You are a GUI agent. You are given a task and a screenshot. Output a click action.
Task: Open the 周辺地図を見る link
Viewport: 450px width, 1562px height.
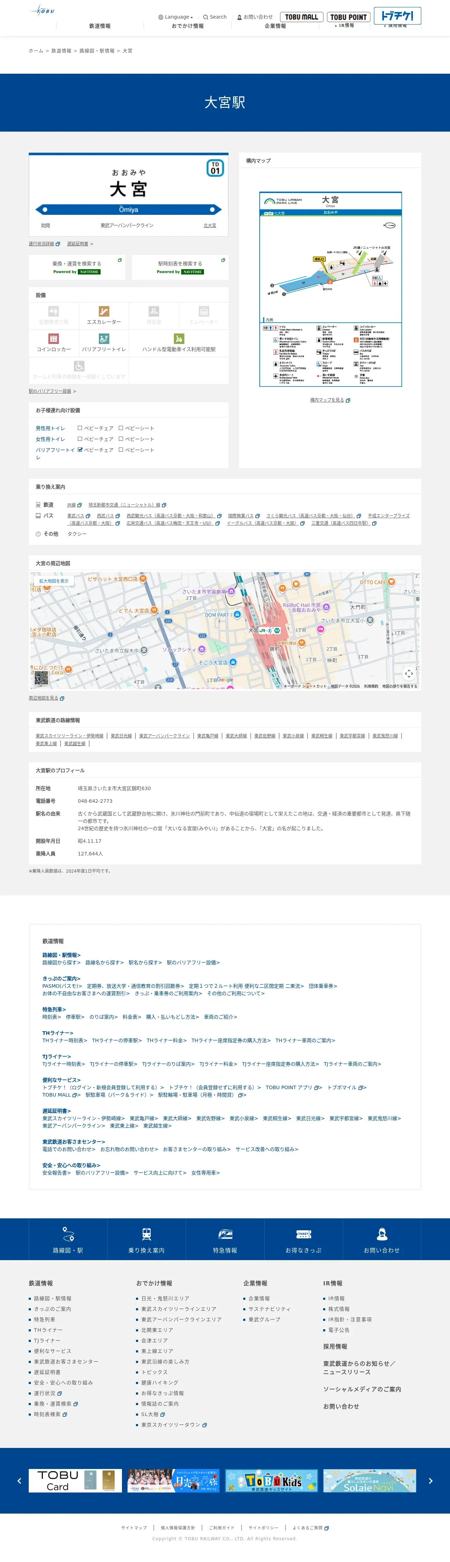[46, 698]
